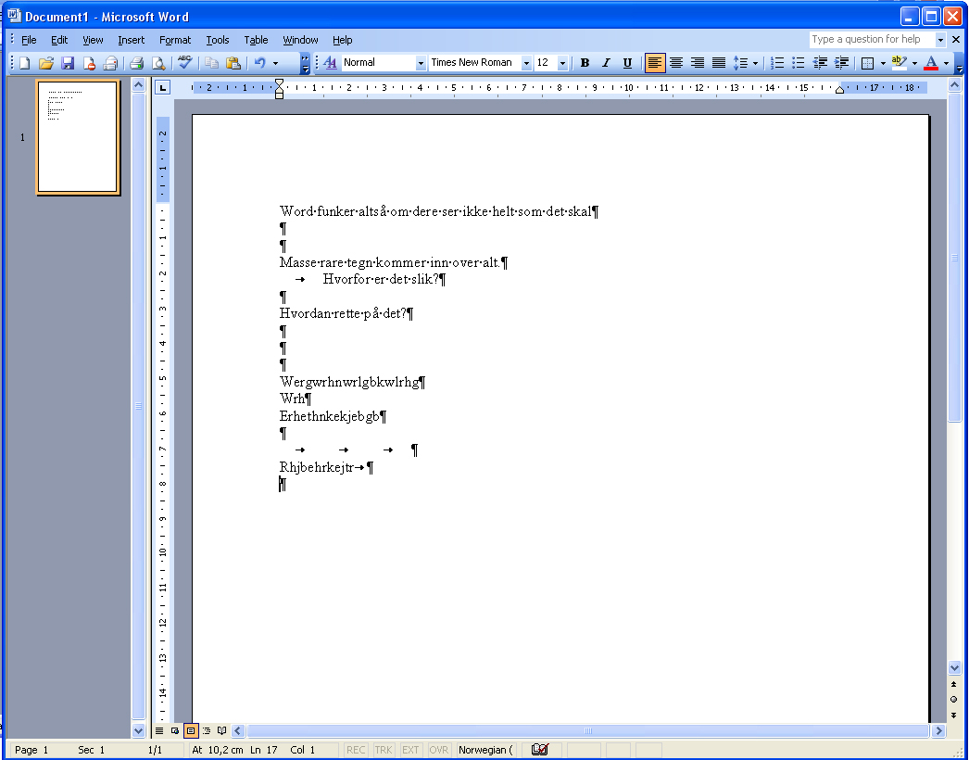The height and width of the screenshot is (760, 969).
Task: Click the Type a question for help box
Action: click(872, 40)
